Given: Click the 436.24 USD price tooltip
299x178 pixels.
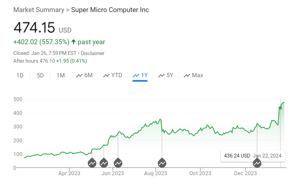Looking at the screenshot, I should pos(237,156).
